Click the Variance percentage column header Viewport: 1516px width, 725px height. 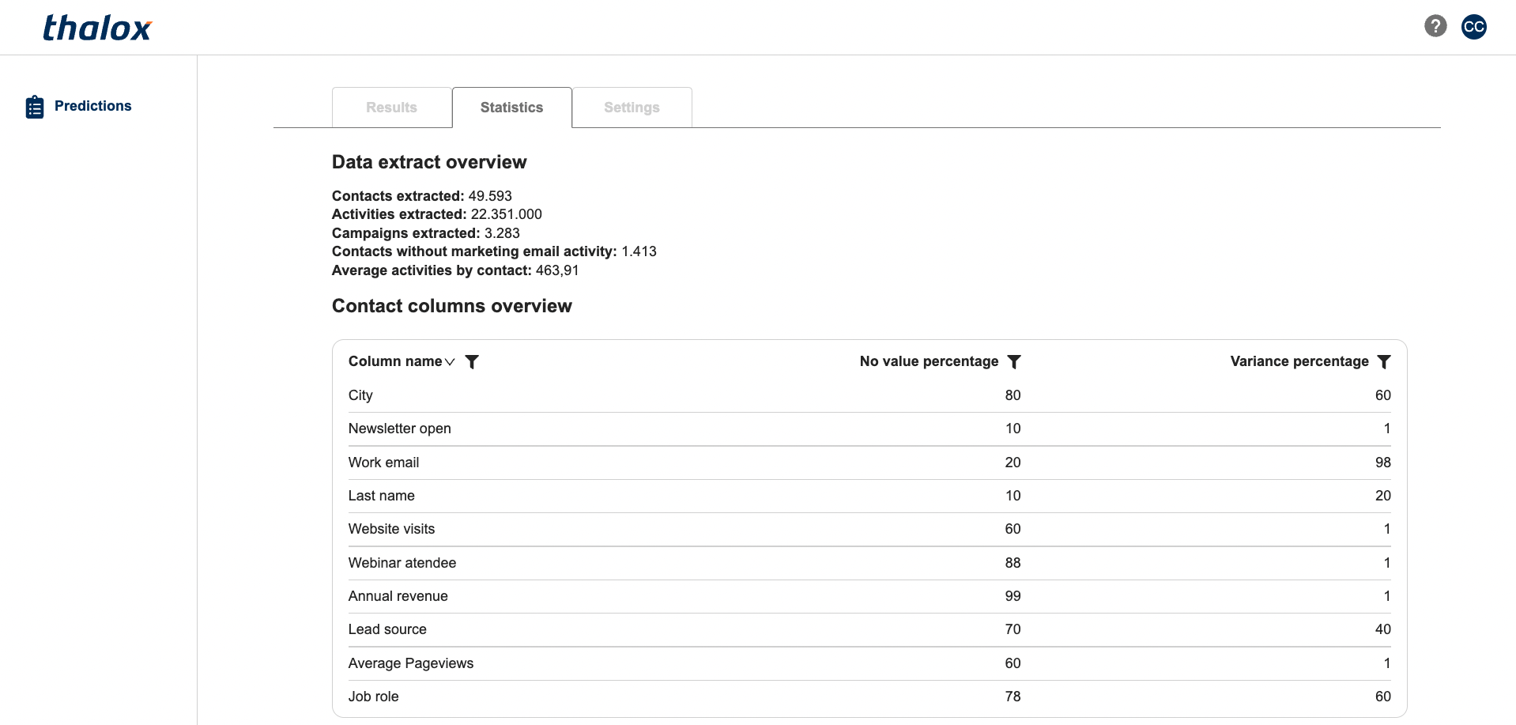[x=1299, y=361]
